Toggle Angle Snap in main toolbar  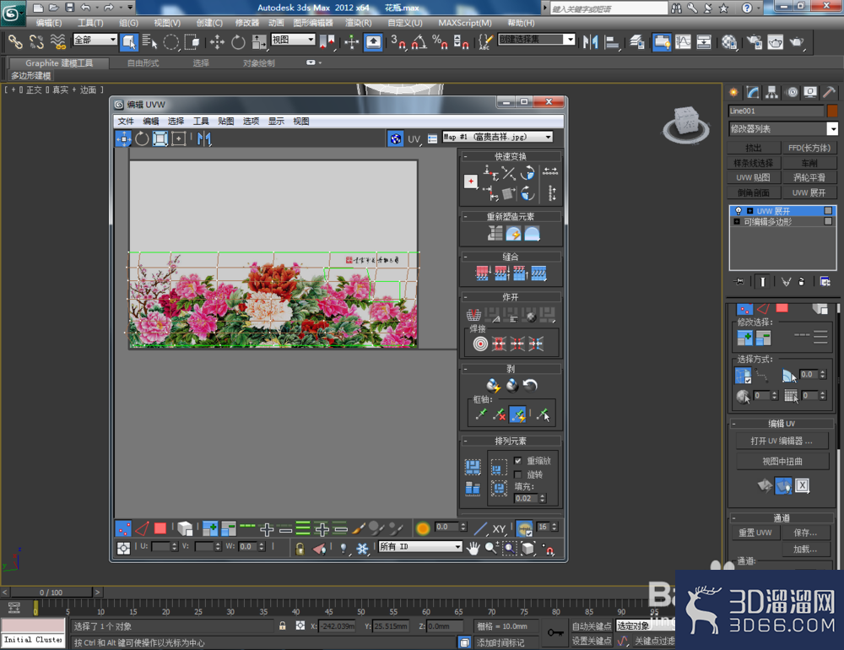[x=419, y=42]
